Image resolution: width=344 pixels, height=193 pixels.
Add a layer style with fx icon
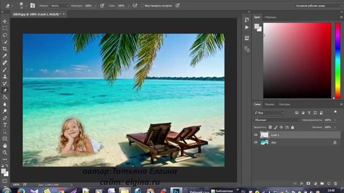[x=302, y=183]
